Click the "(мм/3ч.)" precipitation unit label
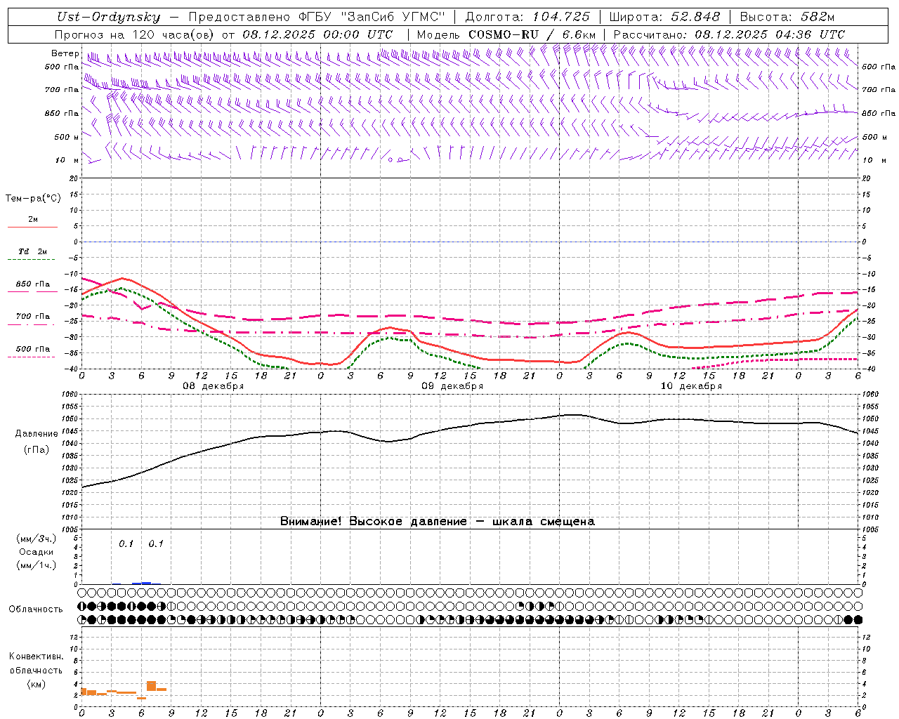Viewport: 899px width, 719px height. [x=37, y=539]
